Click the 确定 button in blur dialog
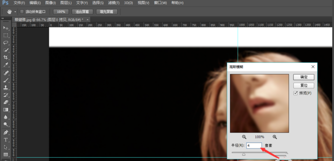This screenshot has height=161, width=334. (x=304, y=77)
